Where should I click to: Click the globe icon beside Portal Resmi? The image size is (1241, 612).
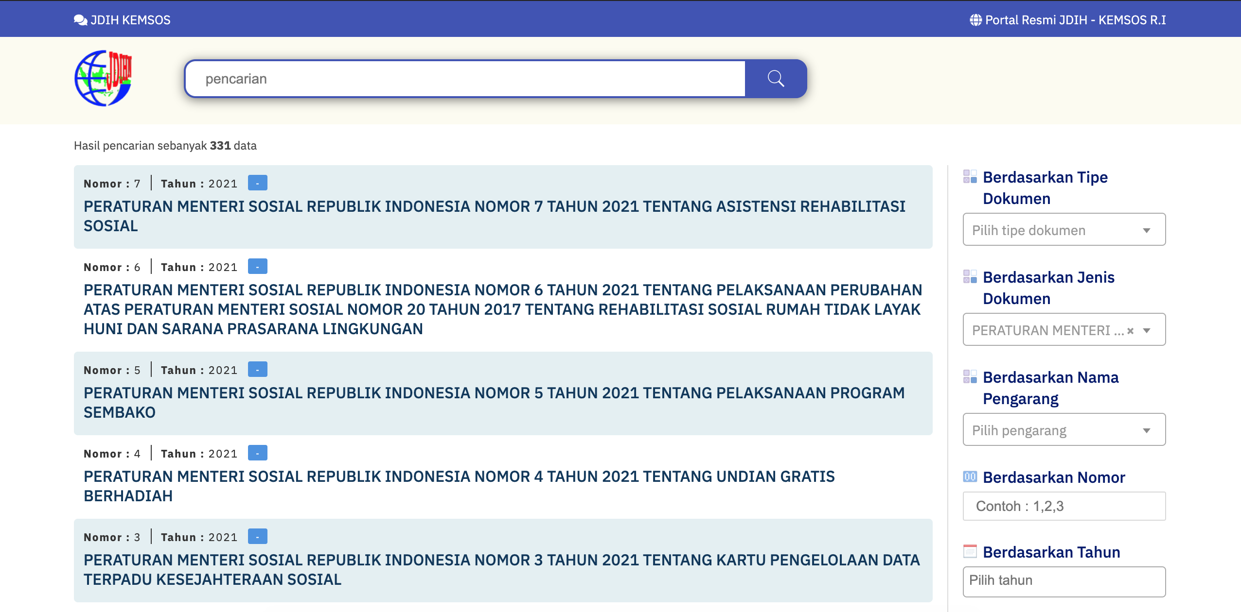pyautogui.click(x=975, y=20)
